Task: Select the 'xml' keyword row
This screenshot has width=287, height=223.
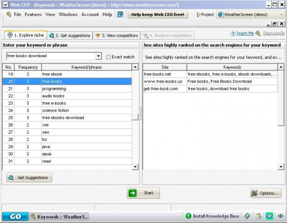Action: coord(67,125)
